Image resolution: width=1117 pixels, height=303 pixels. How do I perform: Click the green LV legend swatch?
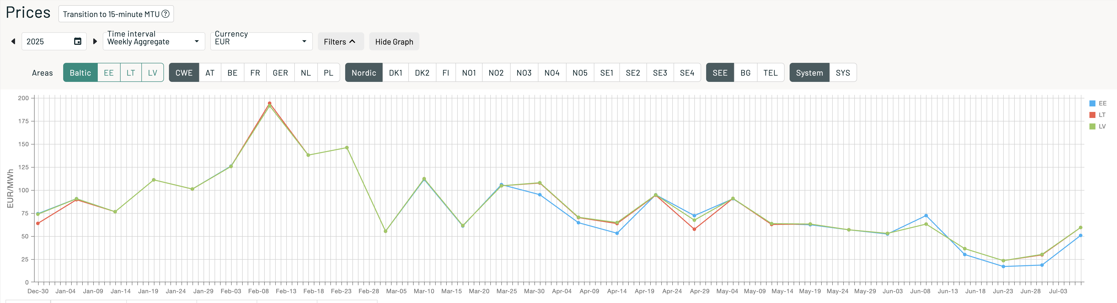coord(1092,126)
